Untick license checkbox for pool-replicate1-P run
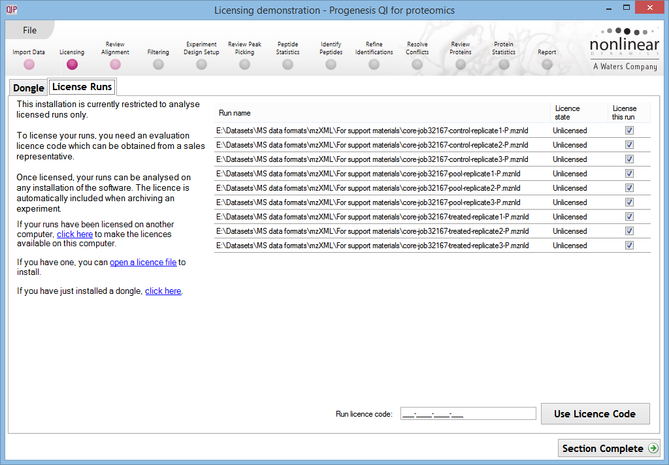This screenshot has height=465, width=669. [x=629, y=174]
